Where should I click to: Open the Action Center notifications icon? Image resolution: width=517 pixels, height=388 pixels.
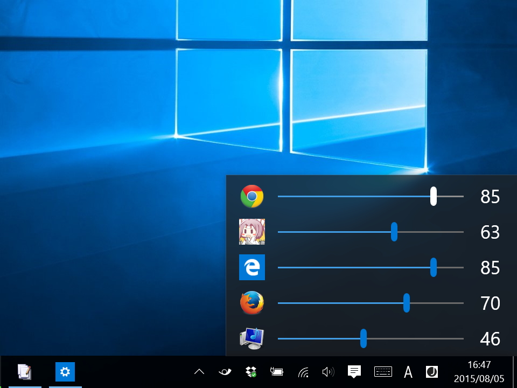coord(354,372)
